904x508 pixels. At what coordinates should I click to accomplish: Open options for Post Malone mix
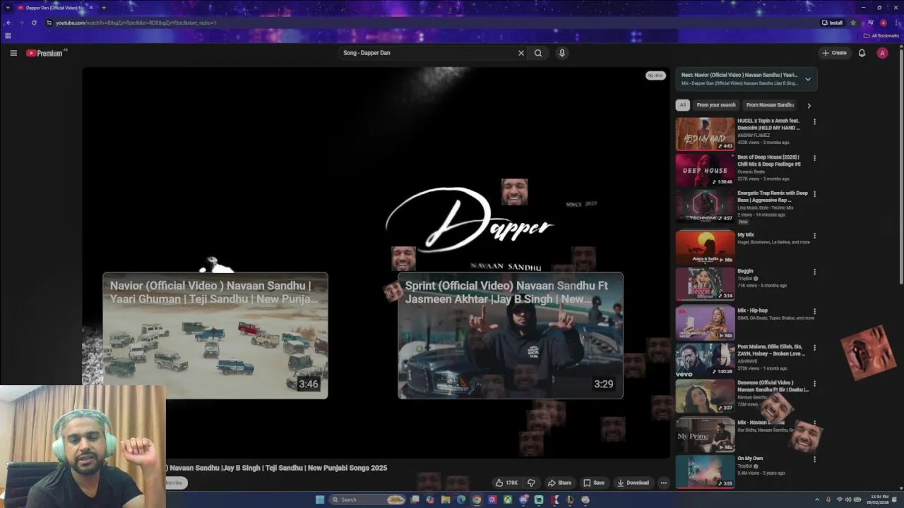point(814,348)
